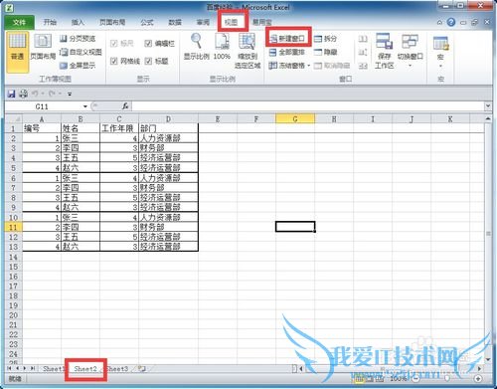
Task: Open the Switch Windows (切换窗口) dropdown
Action: 411,51
